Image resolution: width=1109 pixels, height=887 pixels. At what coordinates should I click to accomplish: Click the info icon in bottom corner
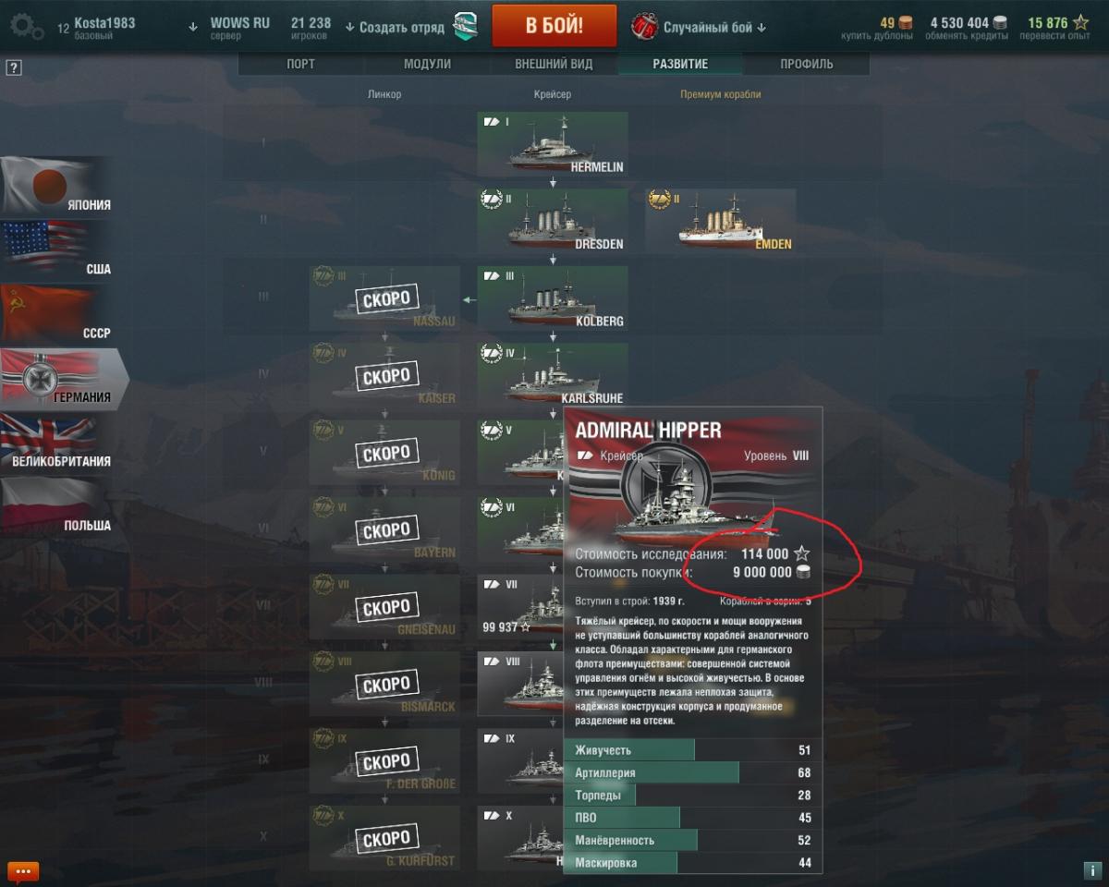(1090, 870)
